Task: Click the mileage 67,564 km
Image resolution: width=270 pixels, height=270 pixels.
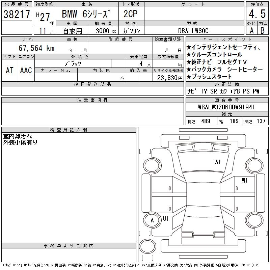Action: click(36, 48)
